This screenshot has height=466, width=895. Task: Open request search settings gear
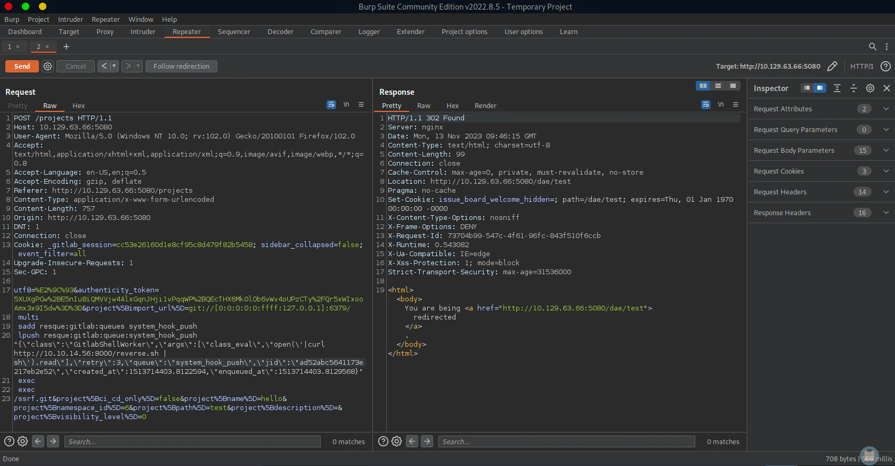(x=22, y=441)
